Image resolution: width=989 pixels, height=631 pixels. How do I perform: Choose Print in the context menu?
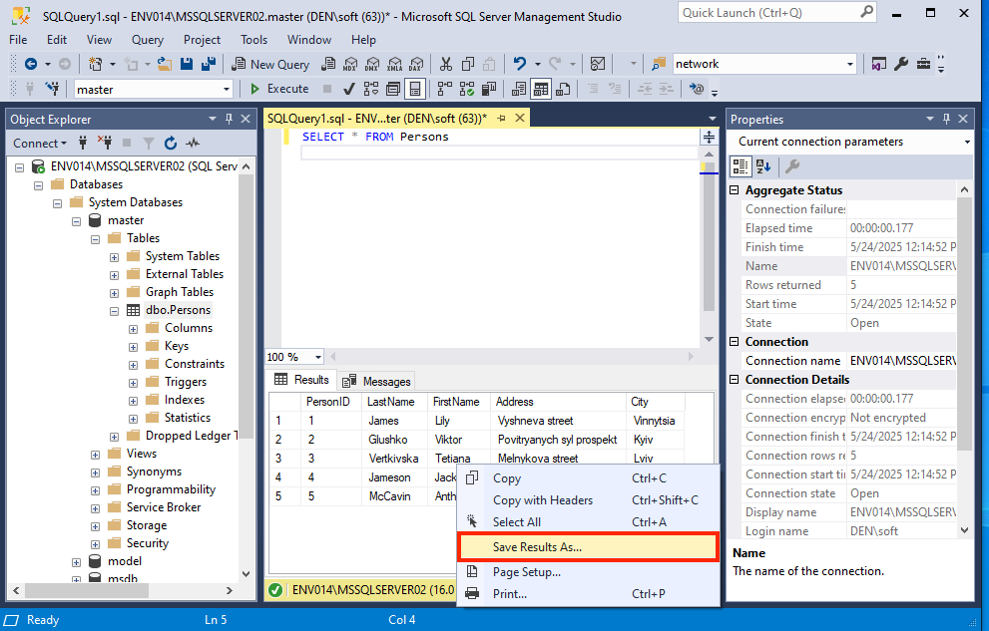tap(588, 594)
